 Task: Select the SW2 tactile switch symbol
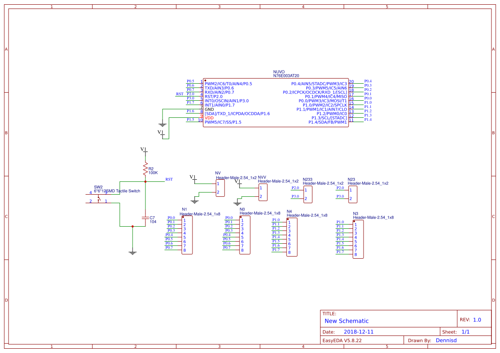98,198
